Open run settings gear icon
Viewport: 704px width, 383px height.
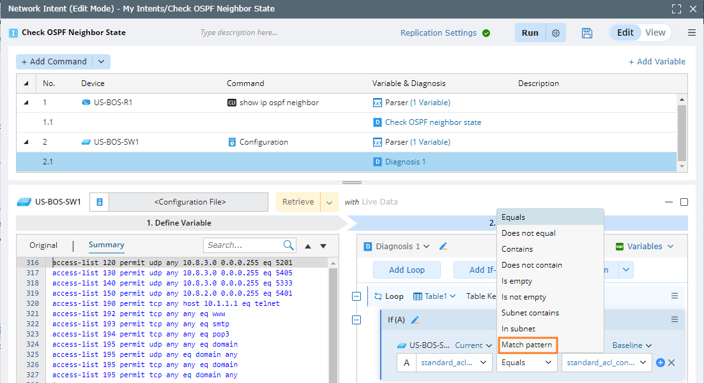pyautogui.click(x=556, y=33)
